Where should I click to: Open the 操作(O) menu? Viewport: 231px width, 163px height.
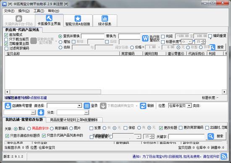tap(24, 11)
